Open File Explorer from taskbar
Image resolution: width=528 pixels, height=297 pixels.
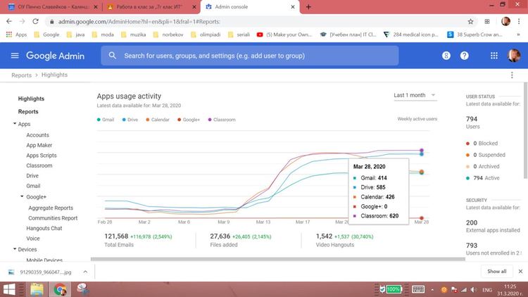point(37,289)
